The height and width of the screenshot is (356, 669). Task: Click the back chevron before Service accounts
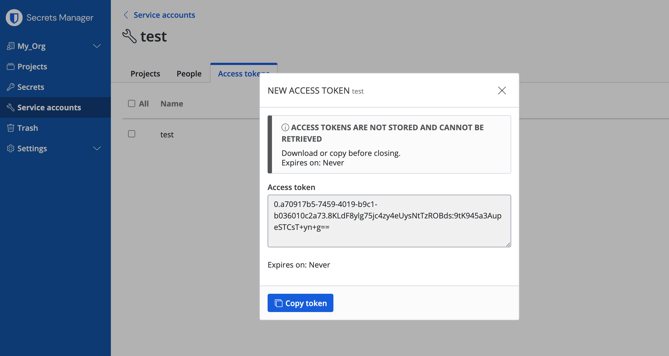[126, 15]
